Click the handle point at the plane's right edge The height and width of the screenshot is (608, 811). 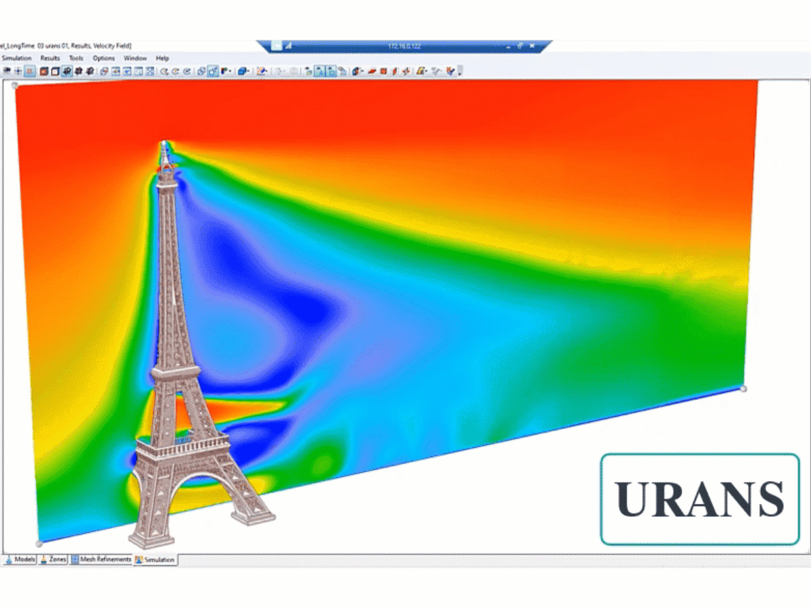tap(744, 388)
